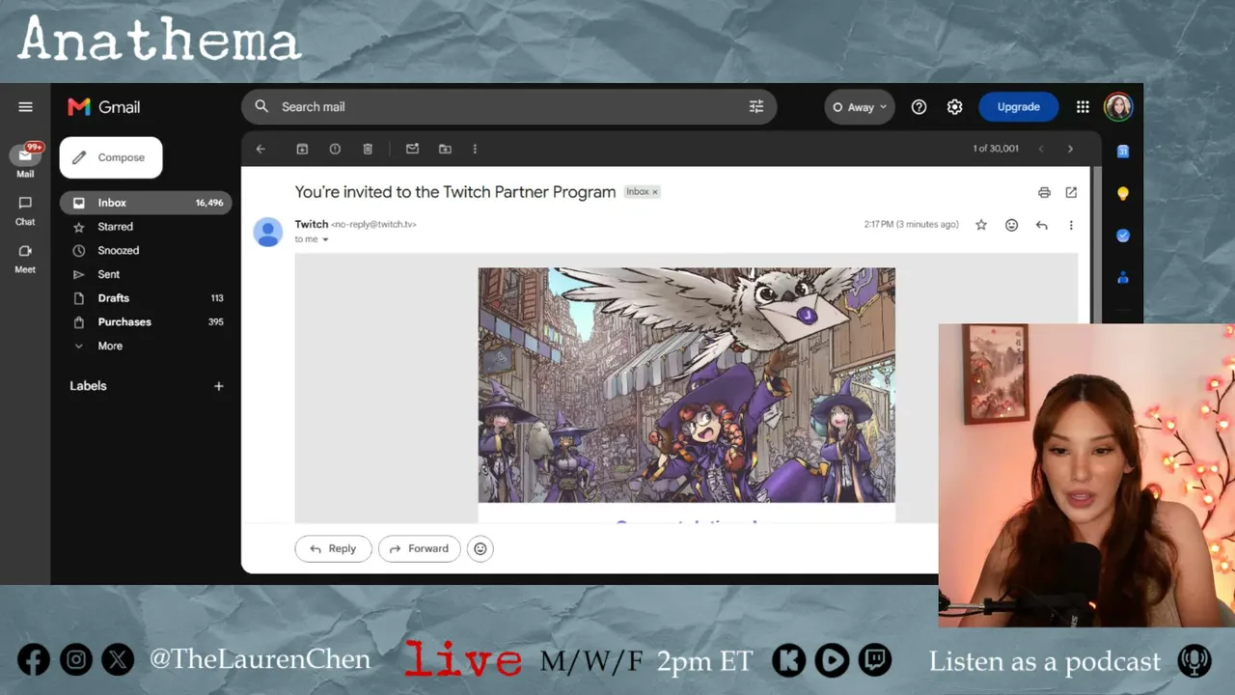The height and width of the screenshot is (695, 1235).
Task: Open the Gmail support help icon
Action: [919, 107]
